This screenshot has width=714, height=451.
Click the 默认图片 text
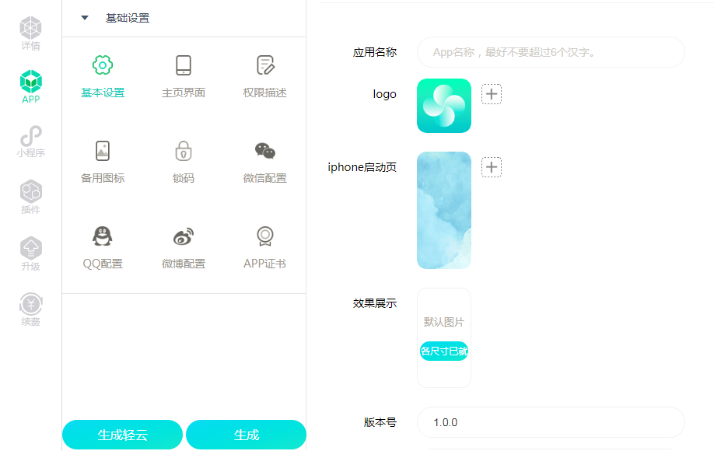point(444,322)
